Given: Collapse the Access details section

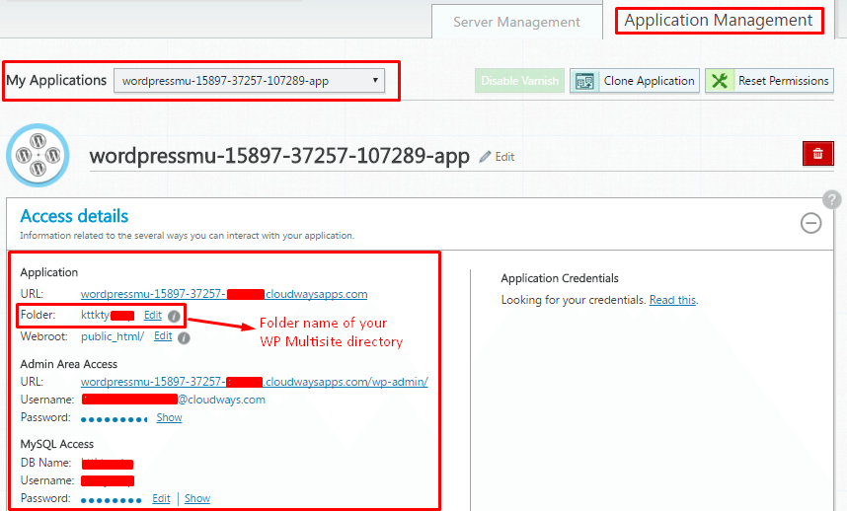Looking at the screenshot, I should (810, 223).
